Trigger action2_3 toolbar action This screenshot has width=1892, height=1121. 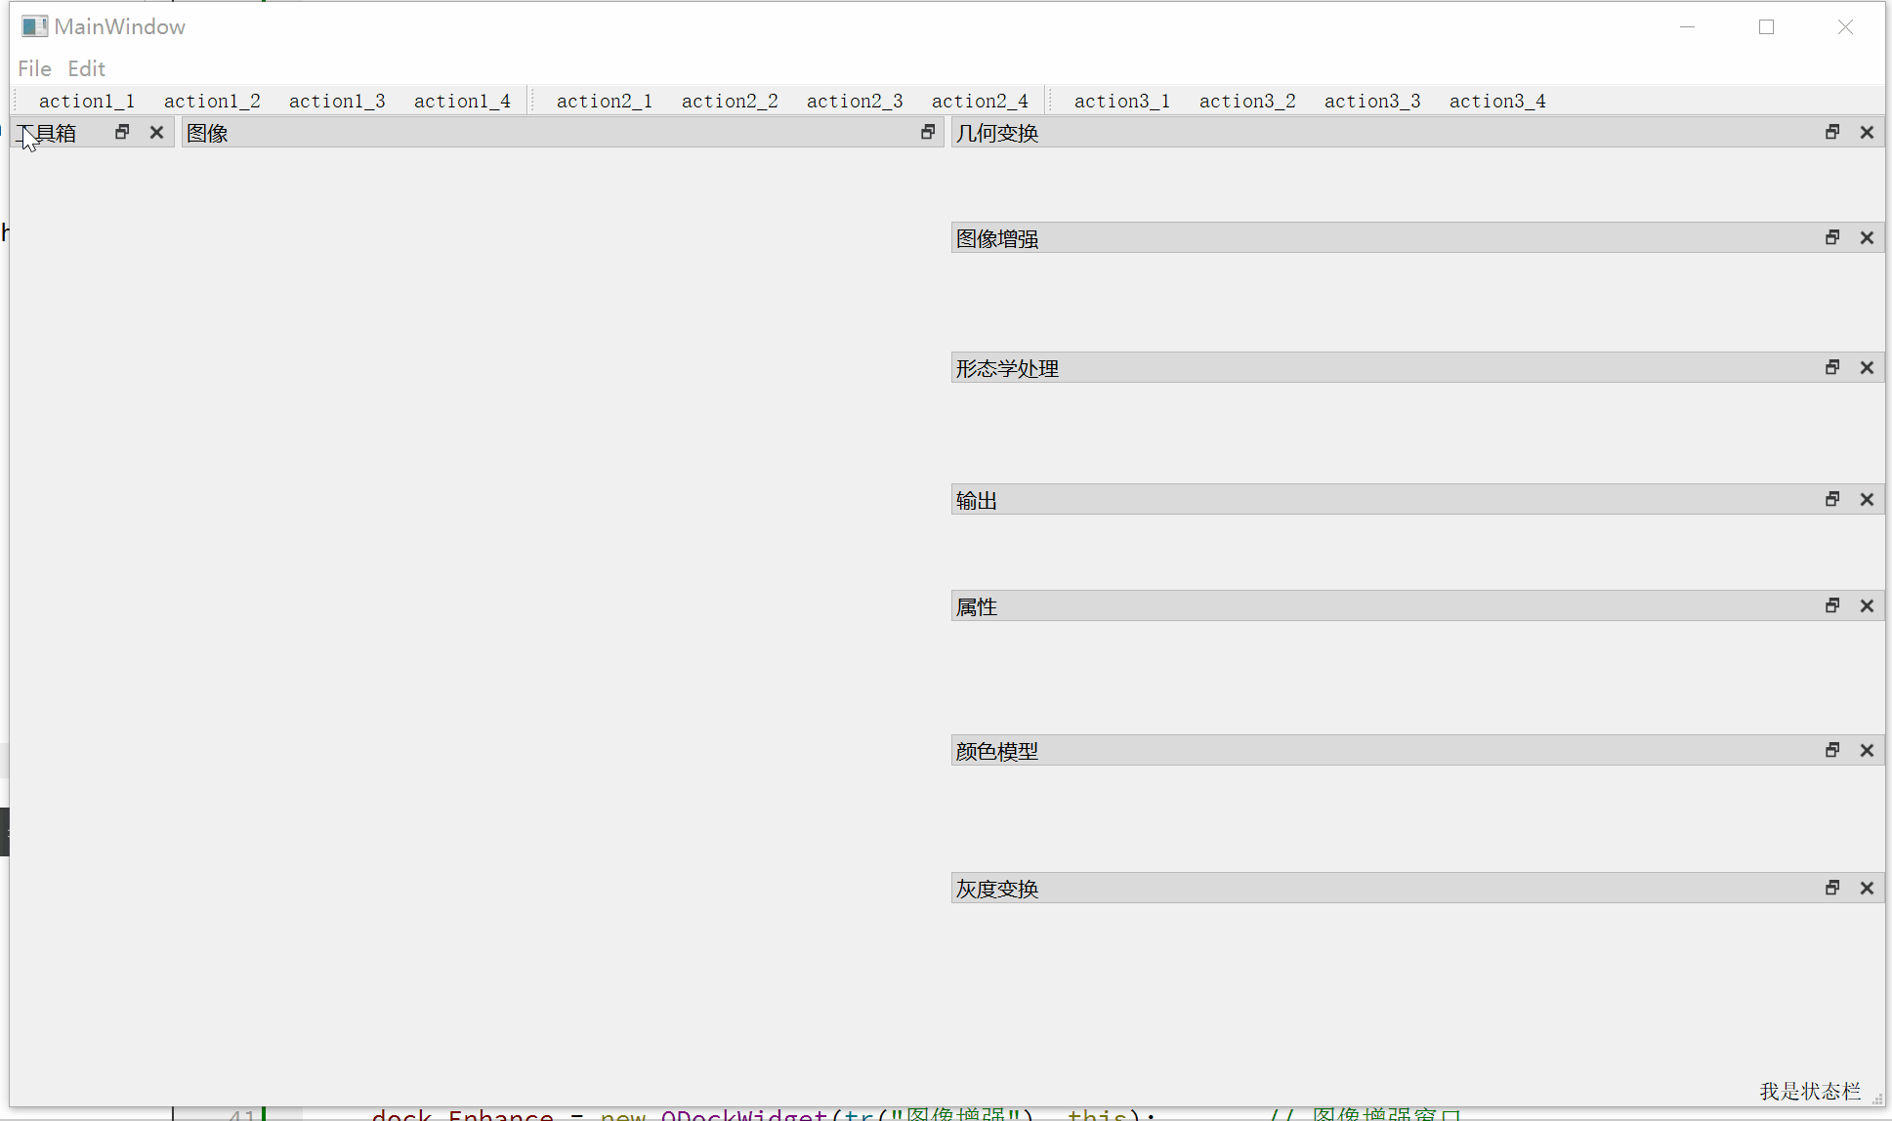(855, 101)
